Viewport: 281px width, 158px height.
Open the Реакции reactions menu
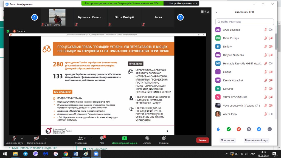click(164, 140)
